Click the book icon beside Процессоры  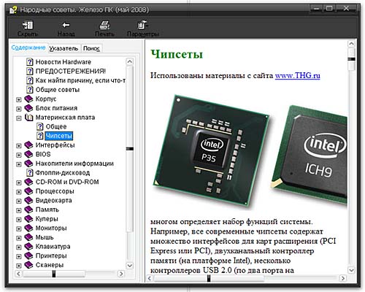28,191
